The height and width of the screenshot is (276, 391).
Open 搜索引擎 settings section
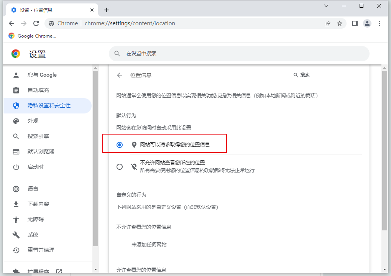point(48,136)
